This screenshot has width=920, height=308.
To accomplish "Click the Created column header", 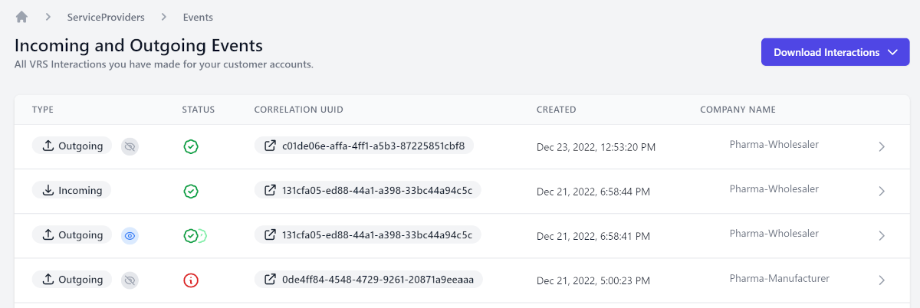I will (x=556, y=110).
